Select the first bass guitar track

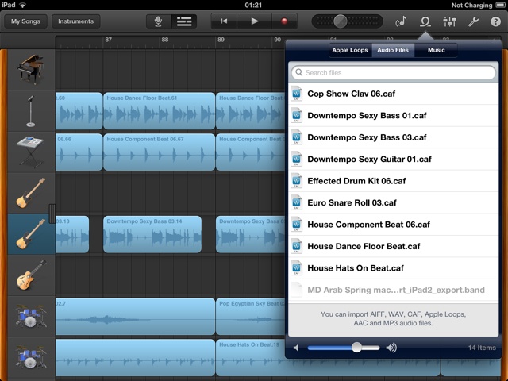coord(31,193)
